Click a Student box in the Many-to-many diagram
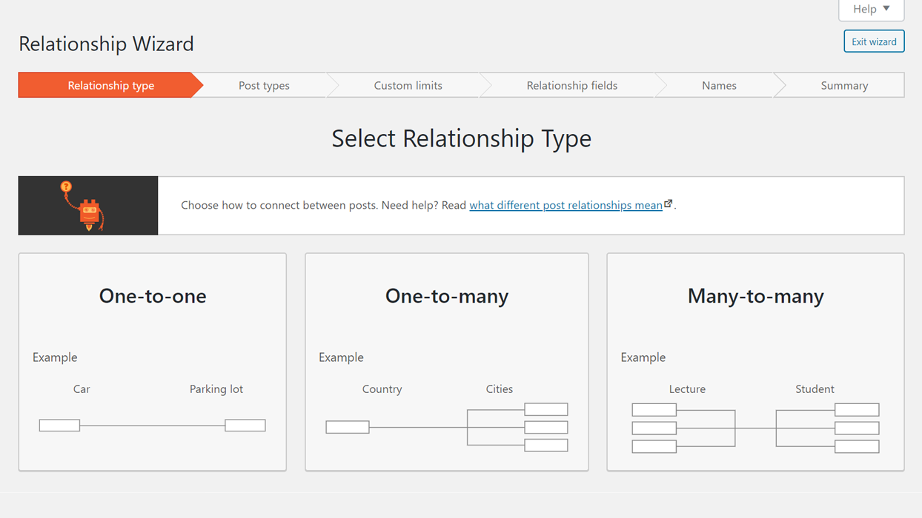 click(857, 427)
